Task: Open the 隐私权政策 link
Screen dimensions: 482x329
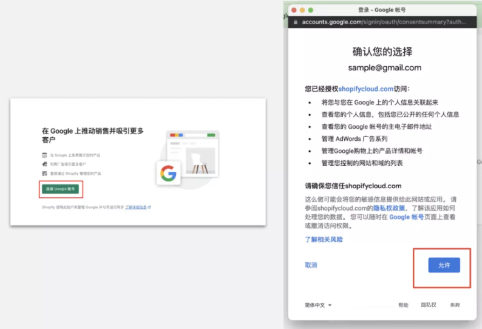Action: (389, 208)
